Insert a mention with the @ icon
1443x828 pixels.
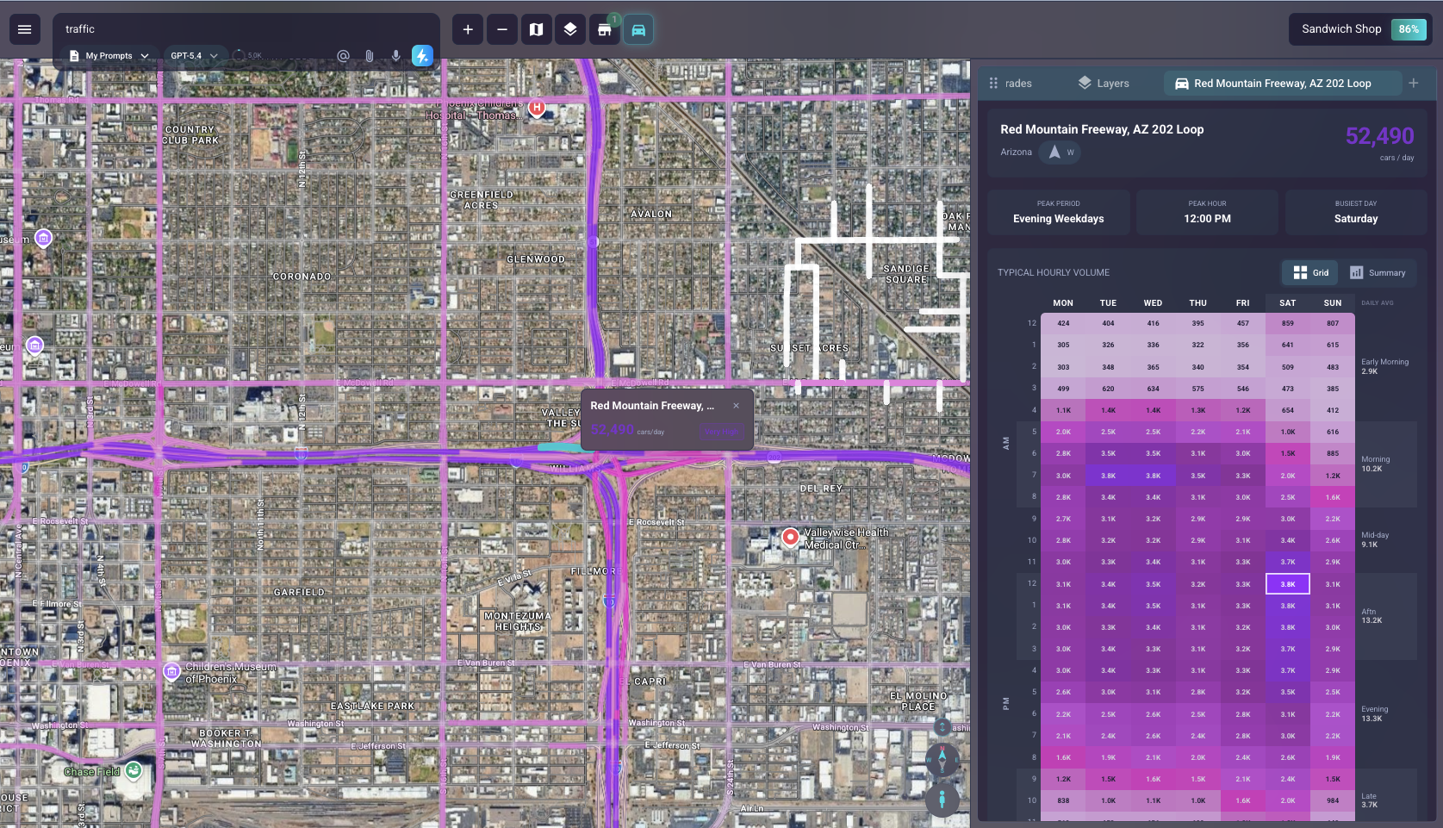(x=343, y=56)
